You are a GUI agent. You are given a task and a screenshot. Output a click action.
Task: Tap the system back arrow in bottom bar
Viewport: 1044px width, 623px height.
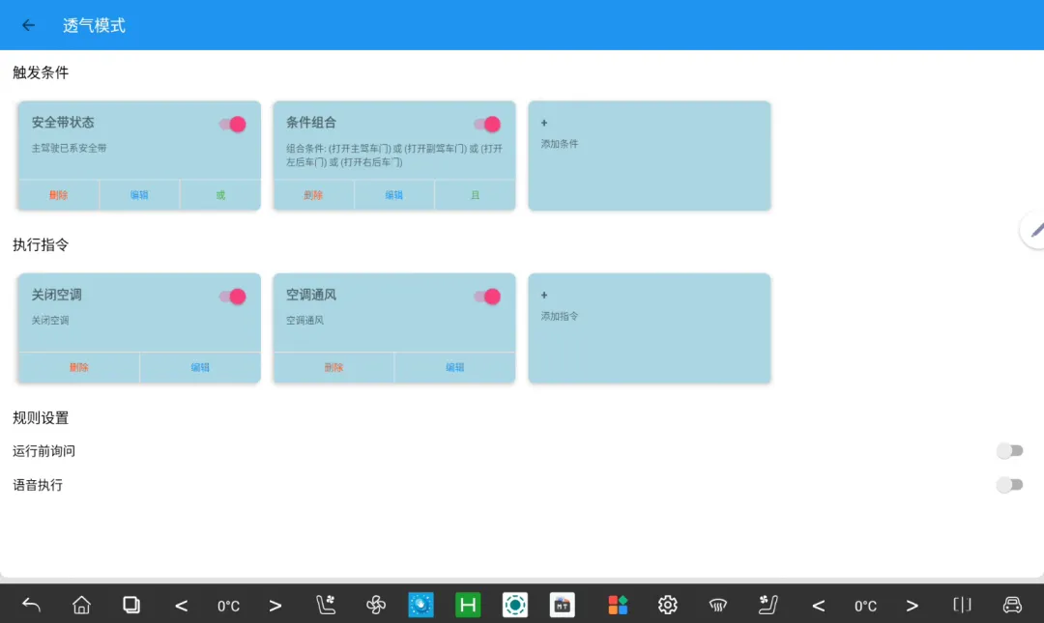tap(31, 605)
